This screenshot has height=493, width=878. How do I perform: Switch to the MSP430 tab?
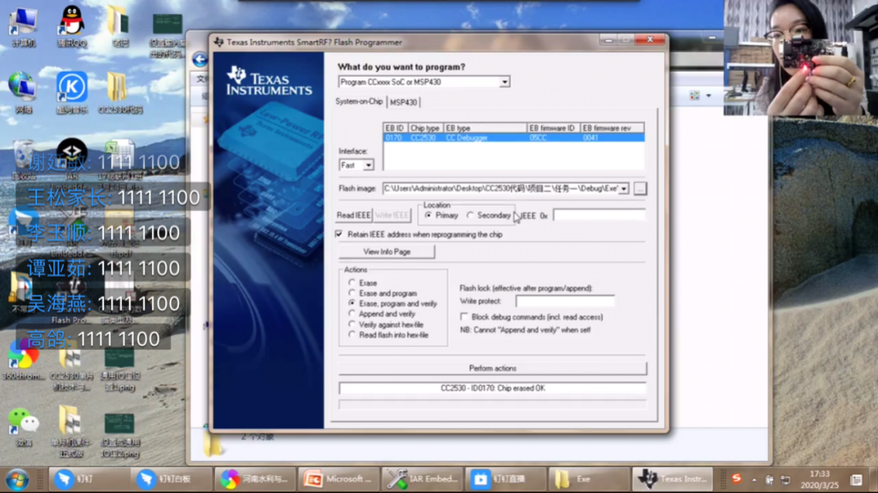pyautogui.click(x=403, y=103)
